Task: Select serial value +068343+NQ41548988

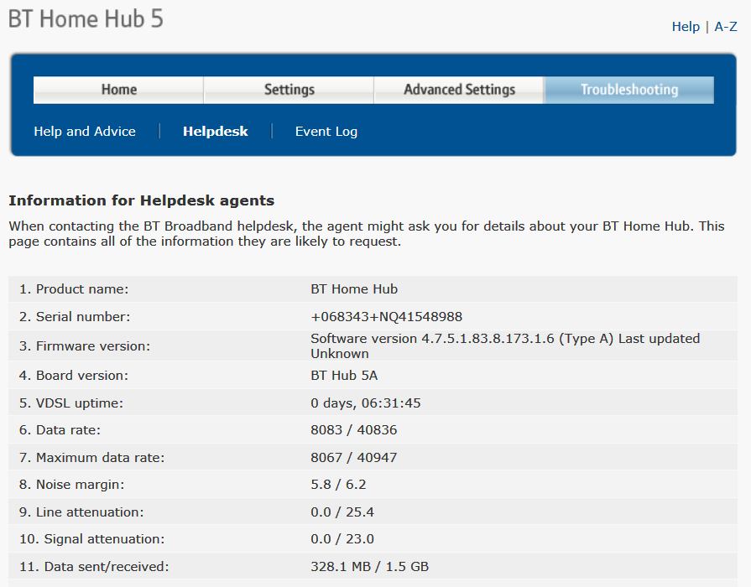Action: click(387, 317)
